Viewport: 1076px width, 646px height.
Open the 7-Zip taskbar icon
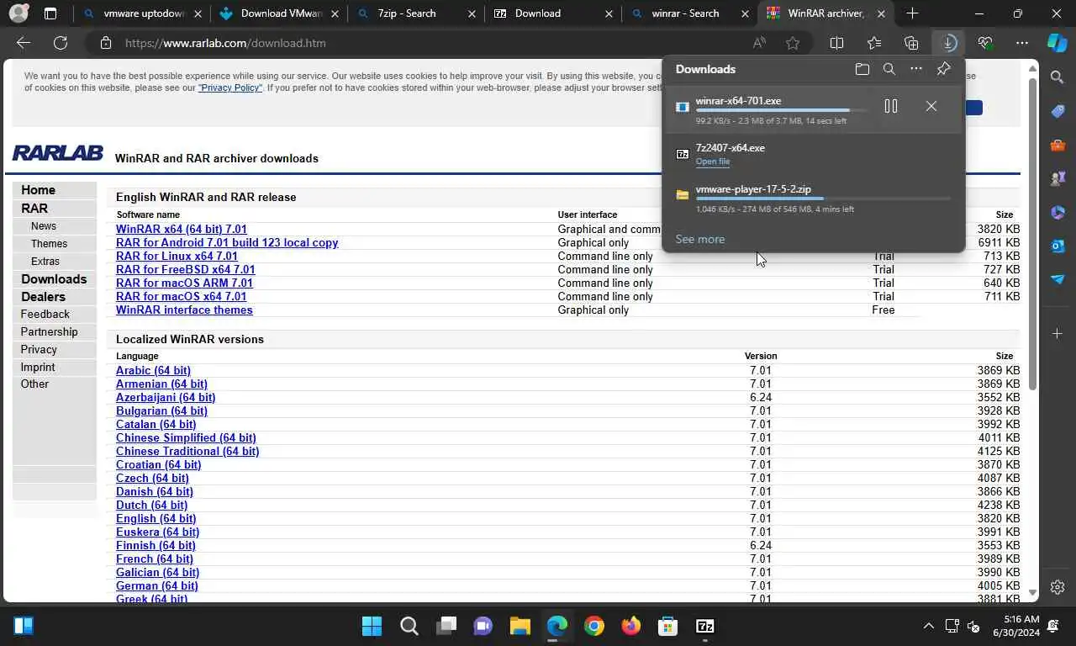[705, 626]
